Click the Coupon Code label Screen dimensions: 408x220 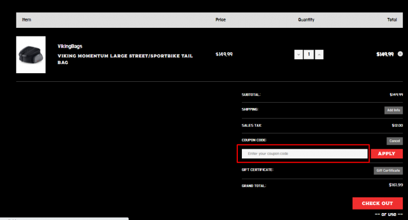click(254, 140)
